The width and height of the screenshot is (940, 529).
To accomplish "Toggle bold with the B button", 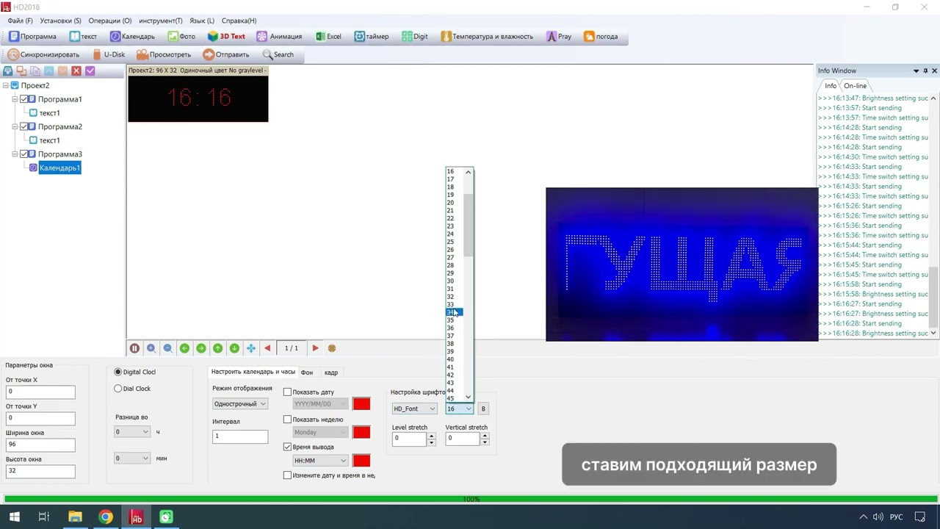I will click(x=482, y=409).
